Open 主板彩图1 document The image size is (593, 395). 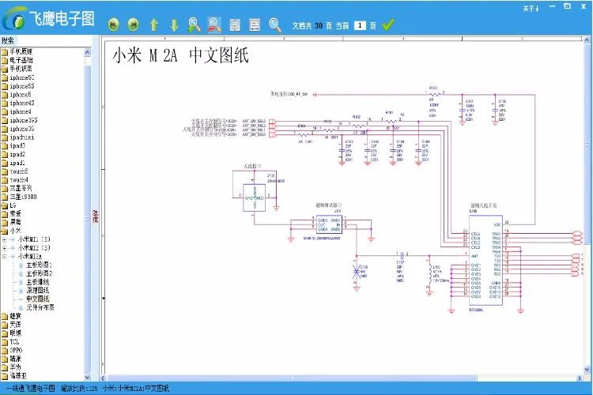click(x=39, y=265)
